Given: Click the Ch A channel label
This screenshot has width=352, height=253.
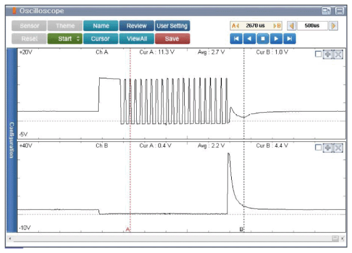Looking at the screenshot, I should point(102,52).
